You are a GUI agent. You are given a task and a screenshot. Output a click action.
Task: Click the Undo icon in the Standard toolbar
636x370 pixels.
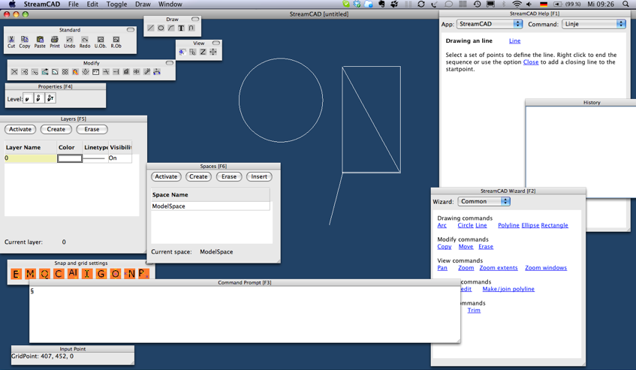[70, 39]
